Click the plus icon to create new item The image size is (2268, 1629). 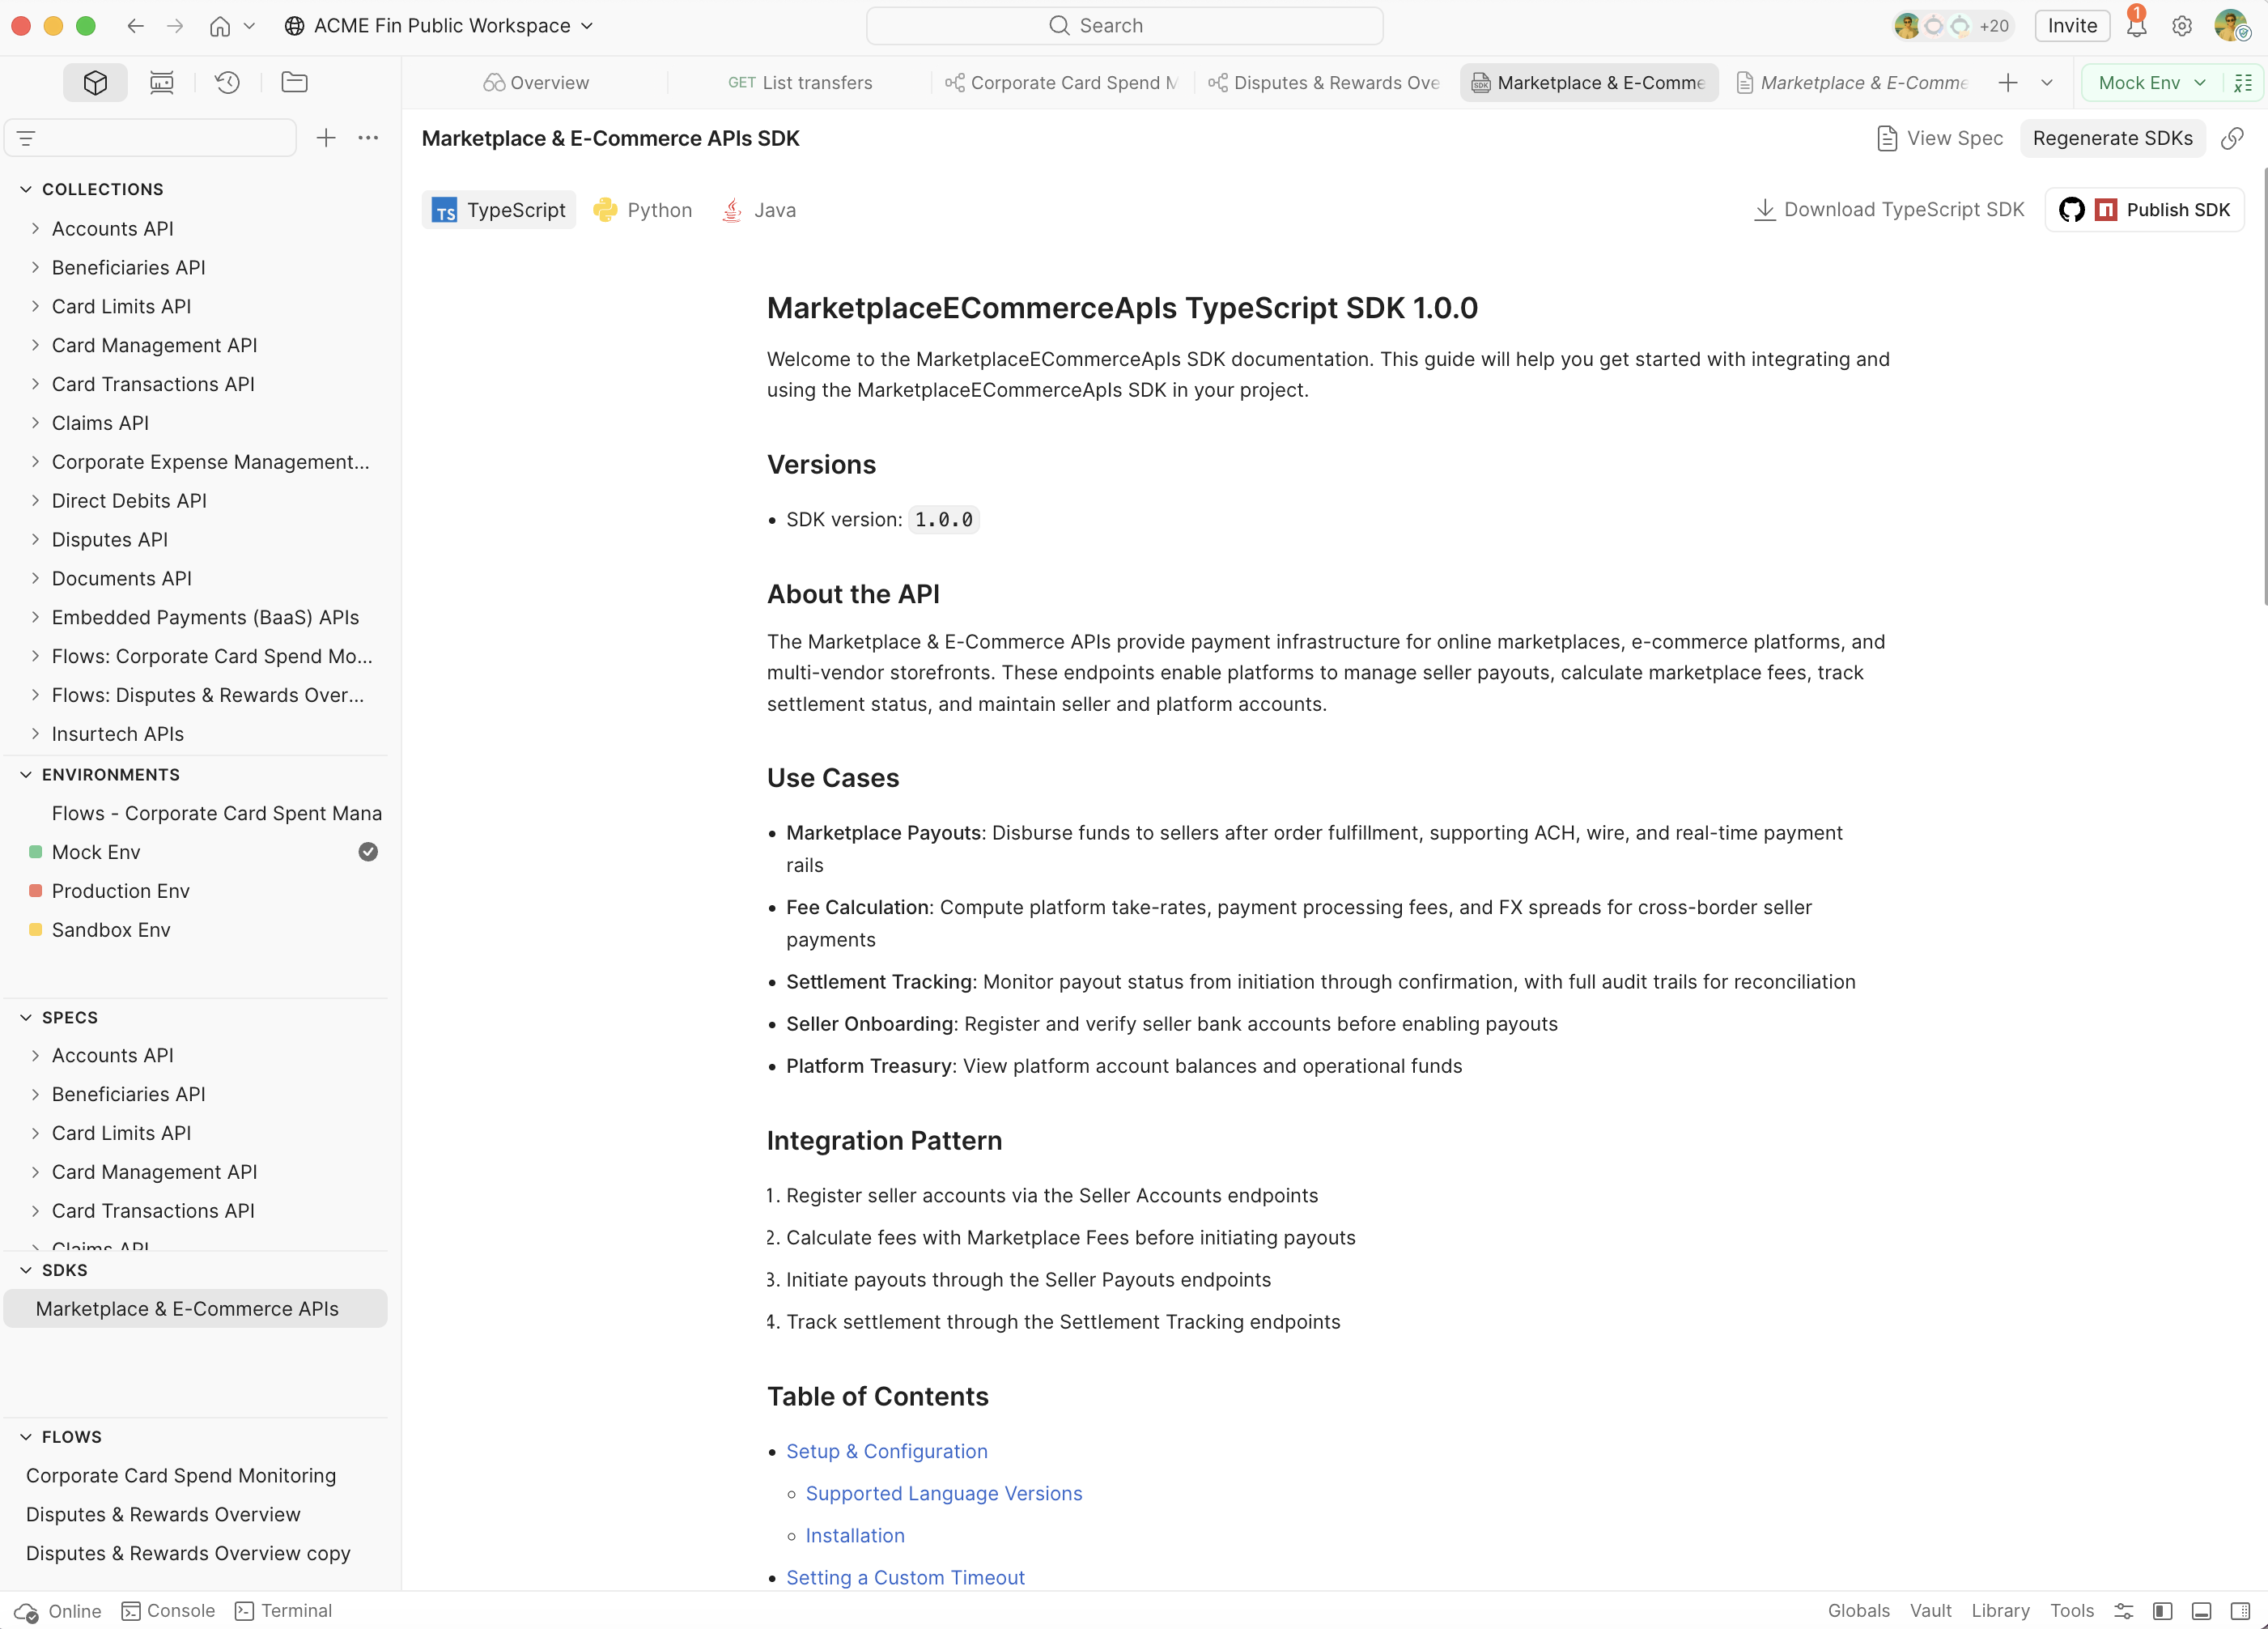tap(326, 138)
